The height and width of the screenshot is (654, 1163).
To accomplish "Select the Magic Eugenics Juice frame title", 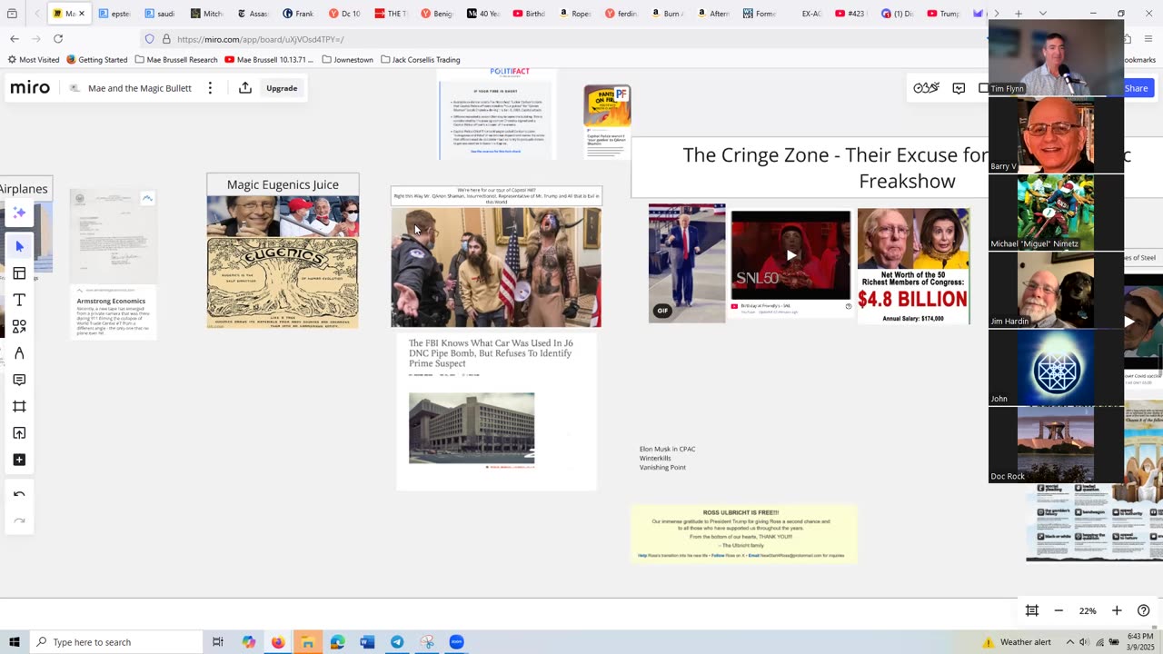I will [x=283, y=184].
